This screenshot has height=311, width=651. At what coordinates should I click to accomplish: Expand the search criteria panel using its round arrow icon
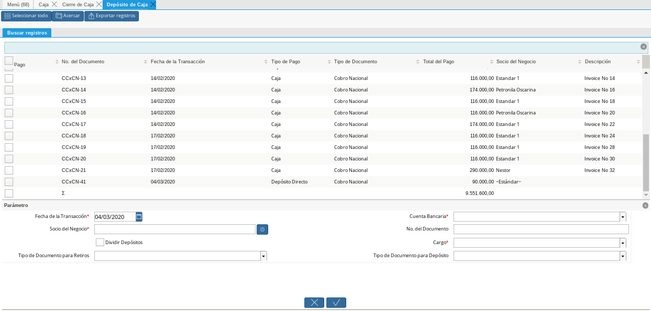coord(644,47)
